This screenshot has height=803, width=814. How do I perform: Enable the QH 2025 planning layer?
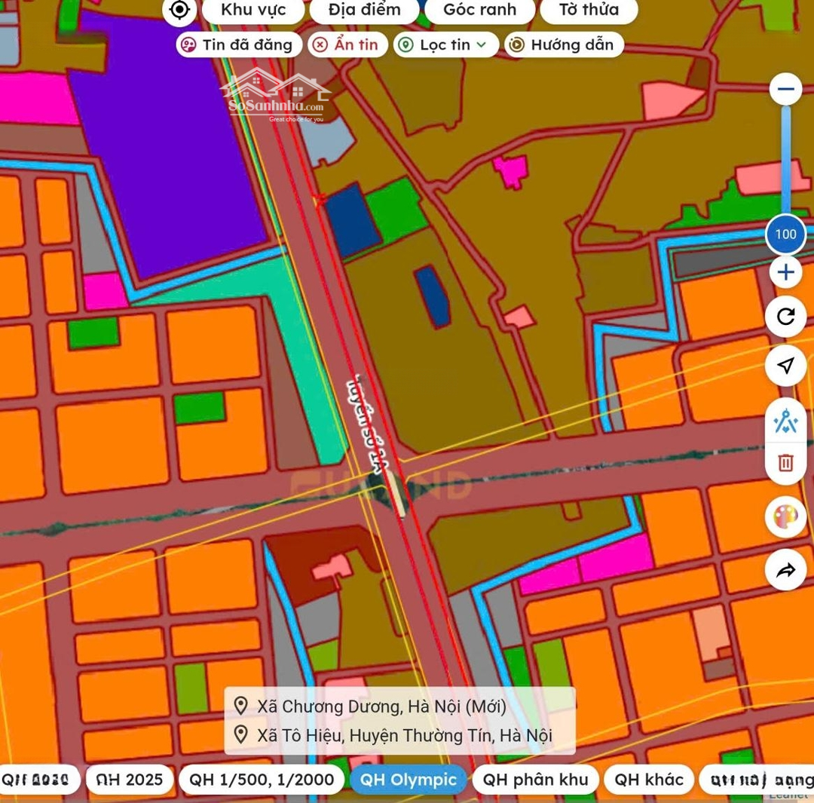[x=130, y=780]
